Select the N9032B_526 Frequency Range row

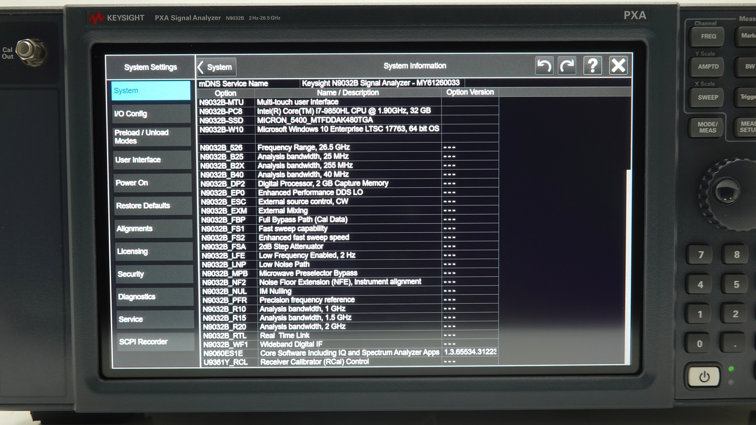tap(348, 147)
